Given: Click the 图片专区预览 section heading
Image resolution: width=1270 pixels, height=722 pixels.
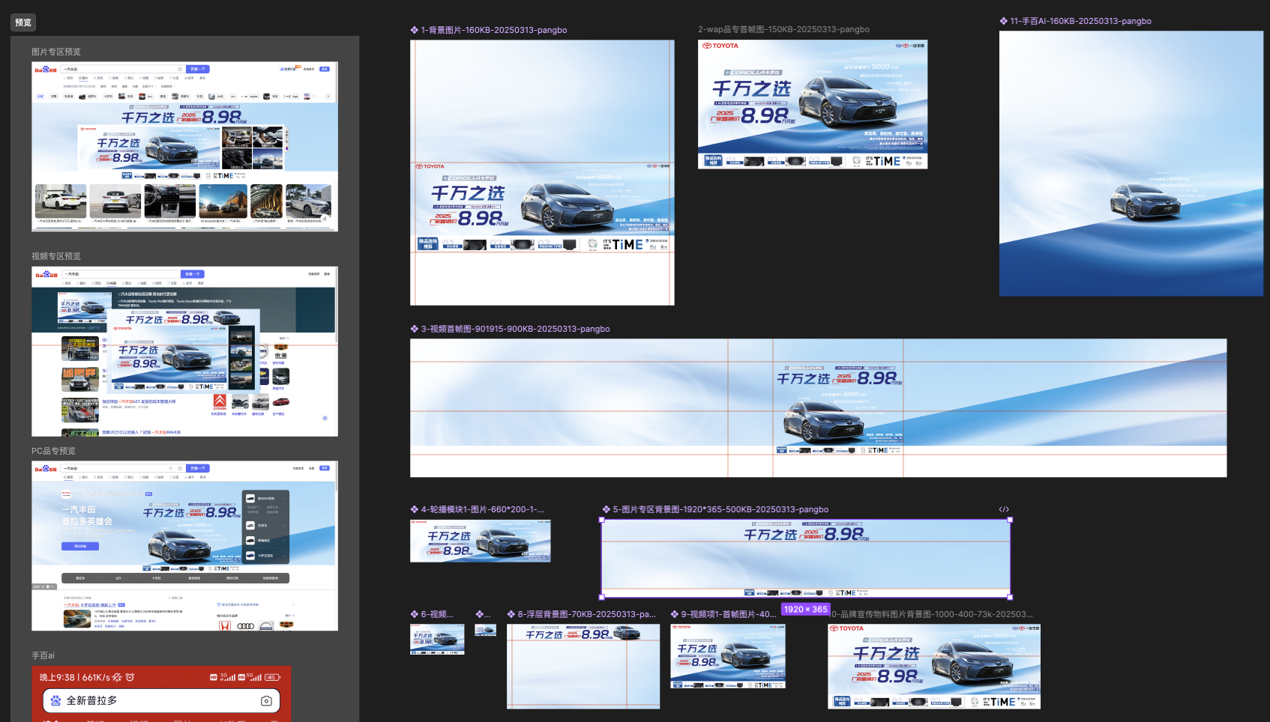Looking at the screenshot, I should pos(56,52).
